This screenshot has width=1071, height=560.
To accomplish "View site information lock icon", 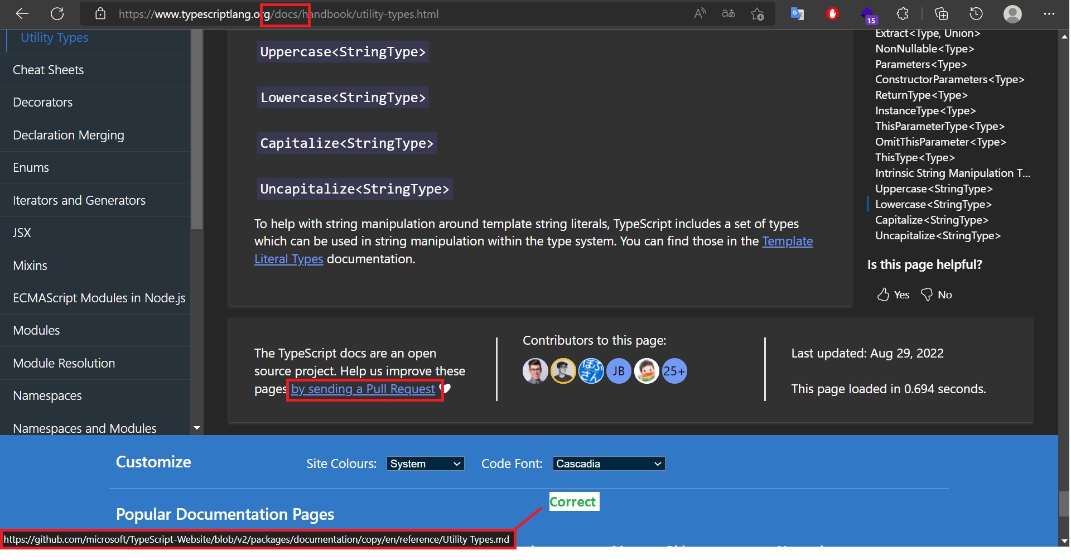I will point(100,14).
